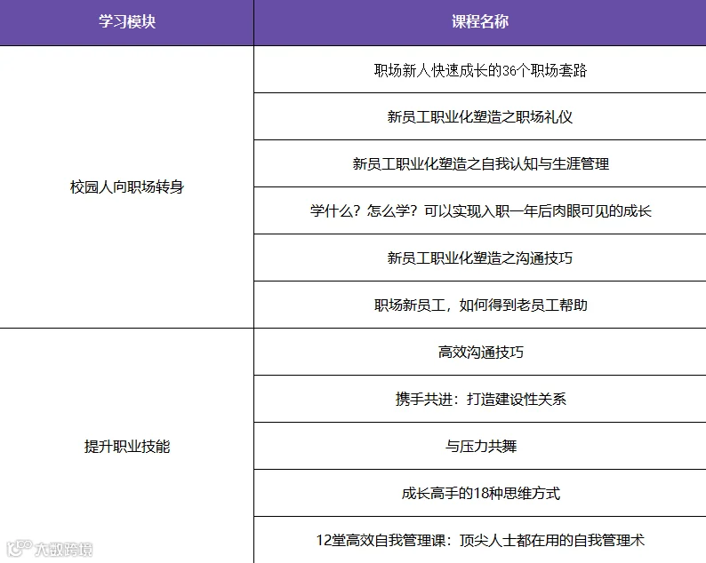The width and height of the screenshot is (706, 563).
Task: Open 新员工职业化塑造之职场礼仪 course row
Action: click(480, 116)
